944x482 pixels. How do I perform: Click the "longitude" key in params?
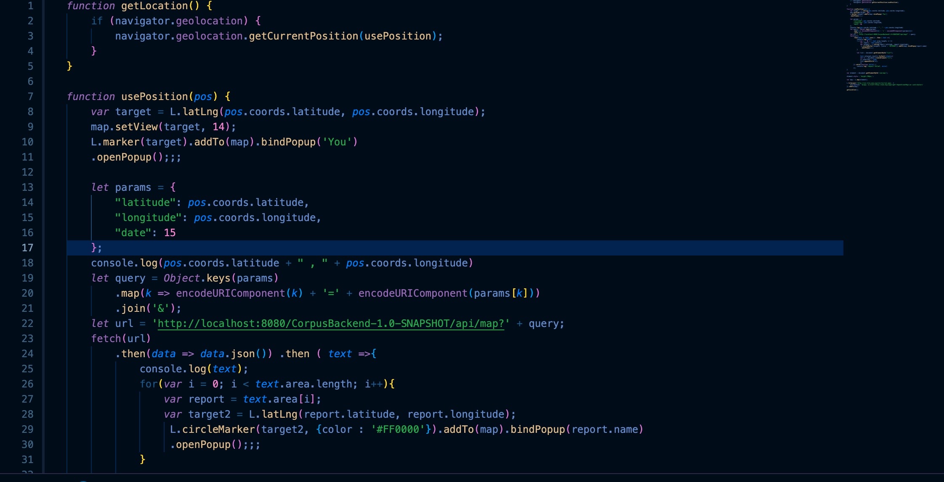click(148, 218)
